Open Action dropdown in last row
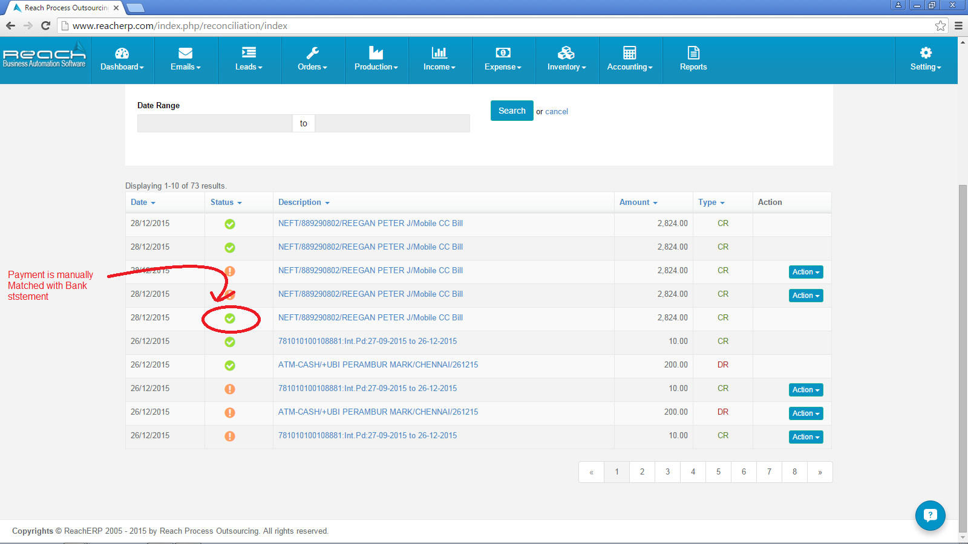Viewport: 968px width, 544px height. [806, 437]
